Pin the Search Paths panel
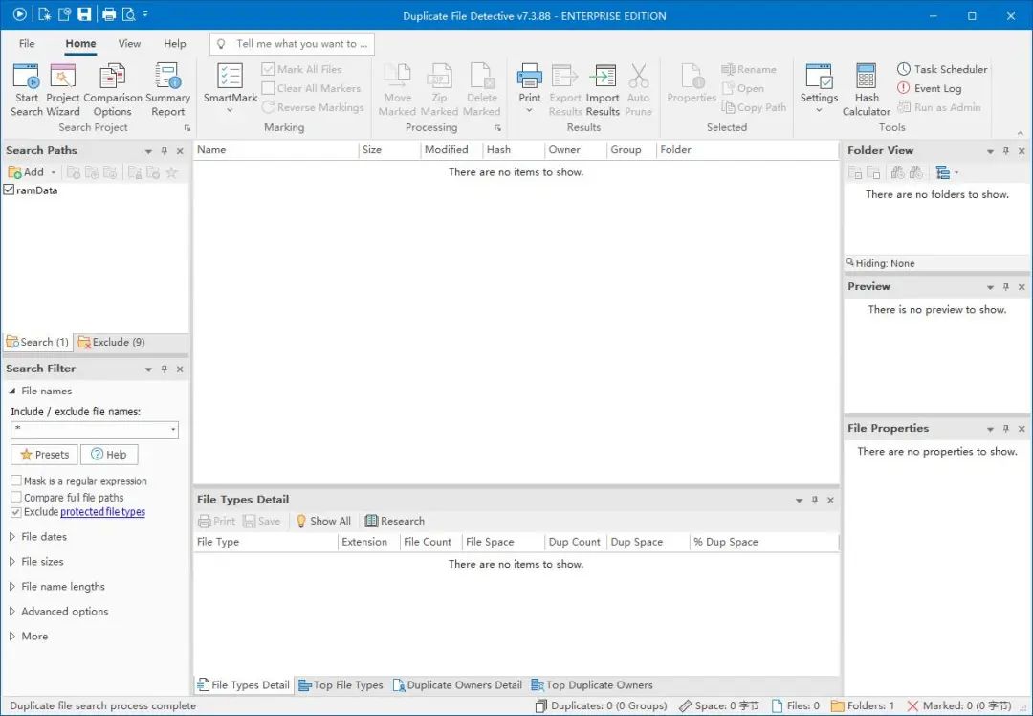The height and width of the screenshot is (716, 1033). click(x=165, y=151)
